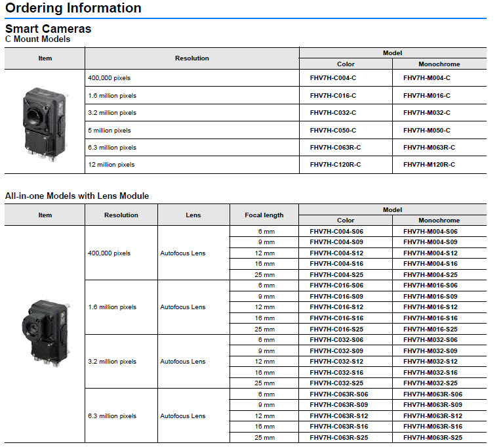Click the Focal length column header
Image resolution: width=503 pixels, height=447 pixels.
click(264, 215)
